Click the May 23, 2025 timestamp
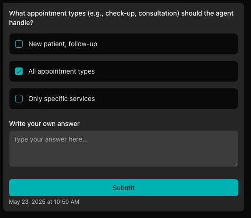This screenshot has width=251, height=218. (44, 202)
